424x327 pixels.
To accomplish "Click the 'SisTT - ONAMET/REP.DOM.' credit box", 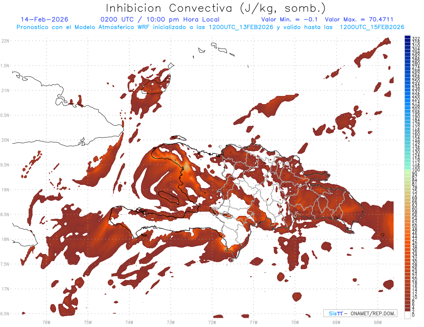I will pyautogui.click(x=360, y=313).
